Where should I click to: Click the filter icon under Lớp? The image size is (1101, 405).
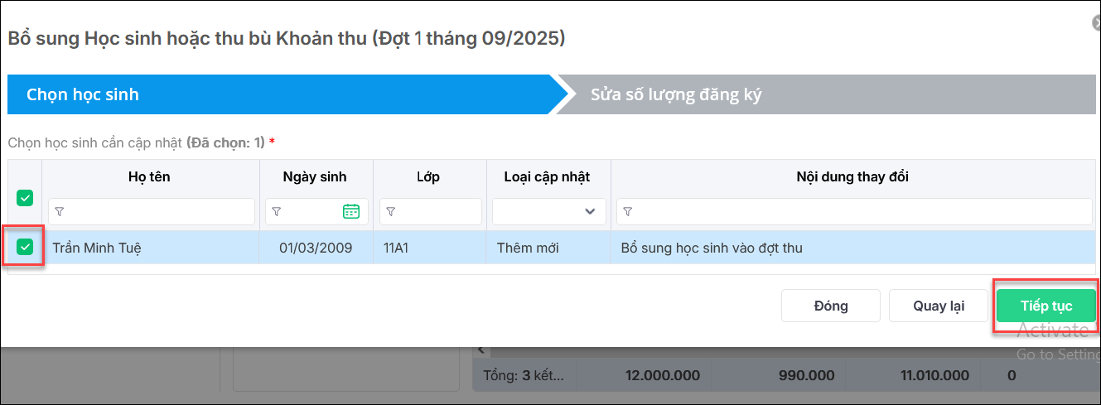[391, 212]
